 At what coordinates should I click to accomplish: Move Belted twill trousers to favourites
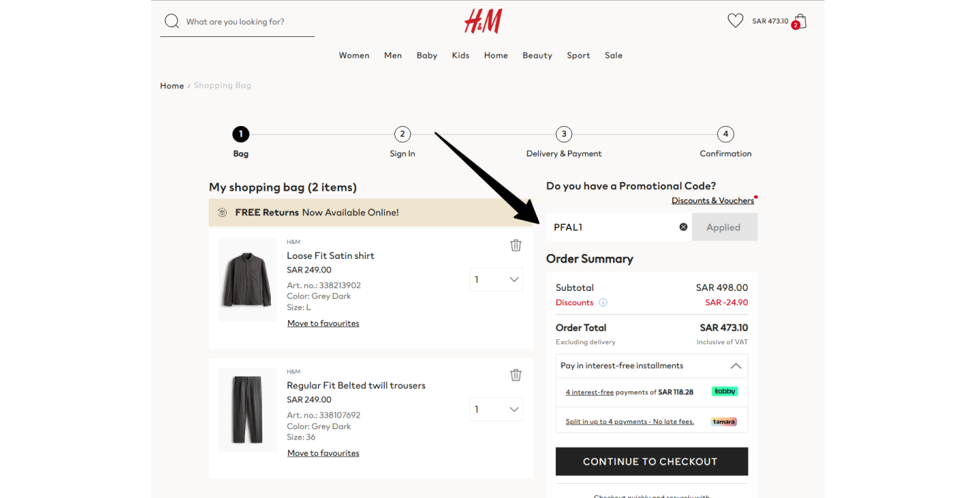[323, 453]
